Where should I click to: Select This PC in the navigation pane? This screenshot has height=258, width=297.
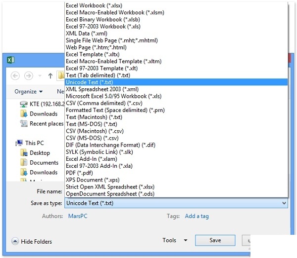click(34, 143)
